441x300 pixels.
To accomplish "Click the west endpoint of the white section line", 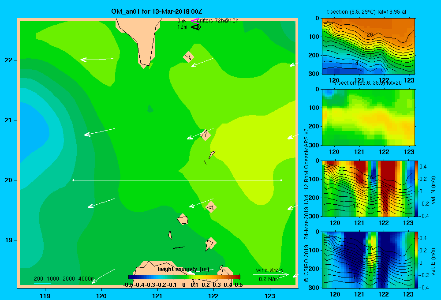I will point(73,180).
